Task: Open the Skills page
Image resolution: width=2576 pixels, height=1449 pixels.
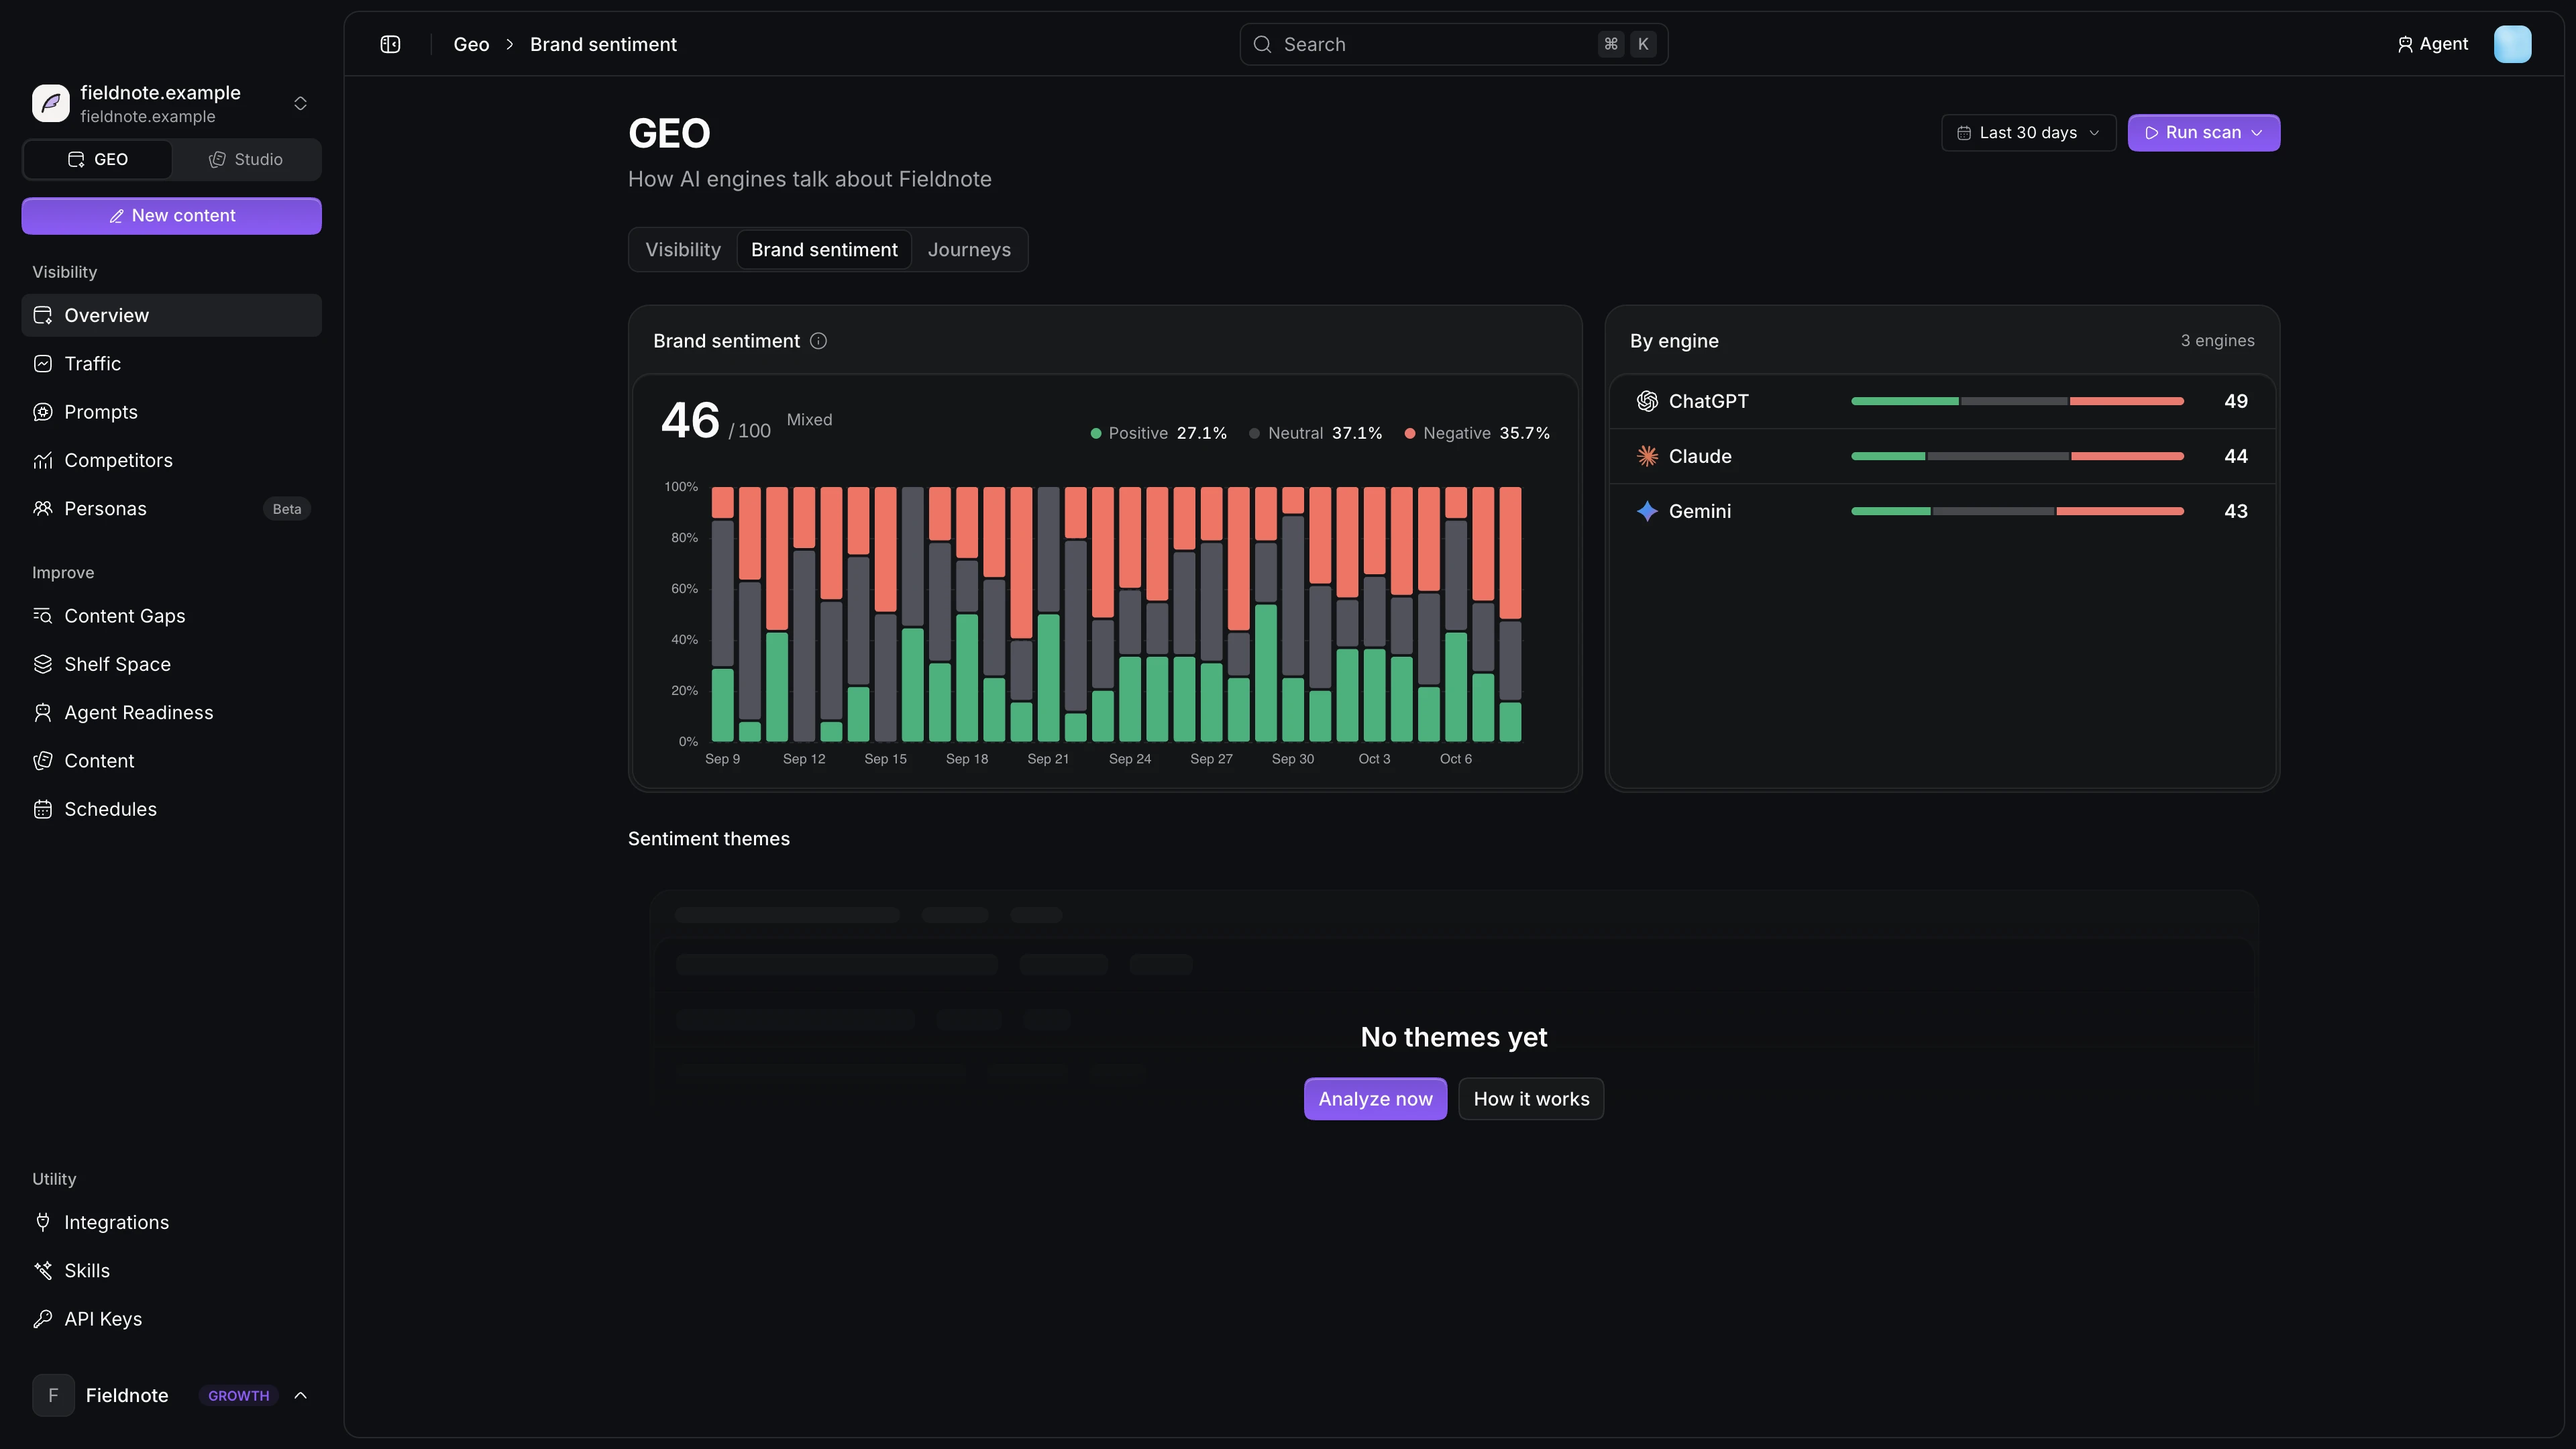Action: tap(171, 1271)
